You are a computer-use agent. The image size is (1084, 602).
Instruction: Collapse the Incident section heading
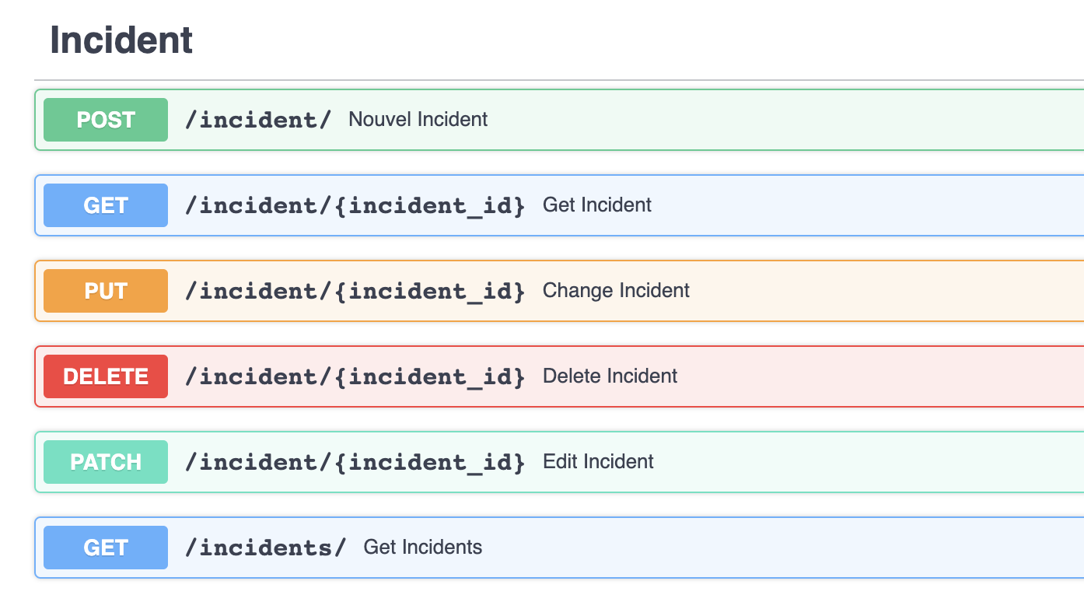click(x=121, y=40)
